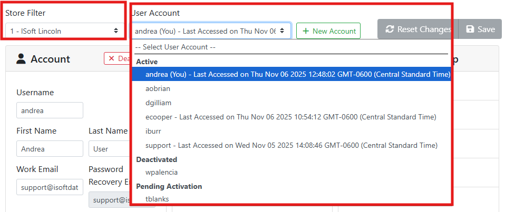Choose the Select User Account placeholder option
Image resolution: width=505 pixels, height=212 pixels.
176,47
